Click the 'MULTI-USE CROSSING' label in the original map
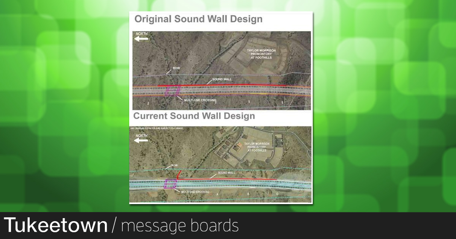Viewport: 456px width, 239px height. (x=199, y=100)
